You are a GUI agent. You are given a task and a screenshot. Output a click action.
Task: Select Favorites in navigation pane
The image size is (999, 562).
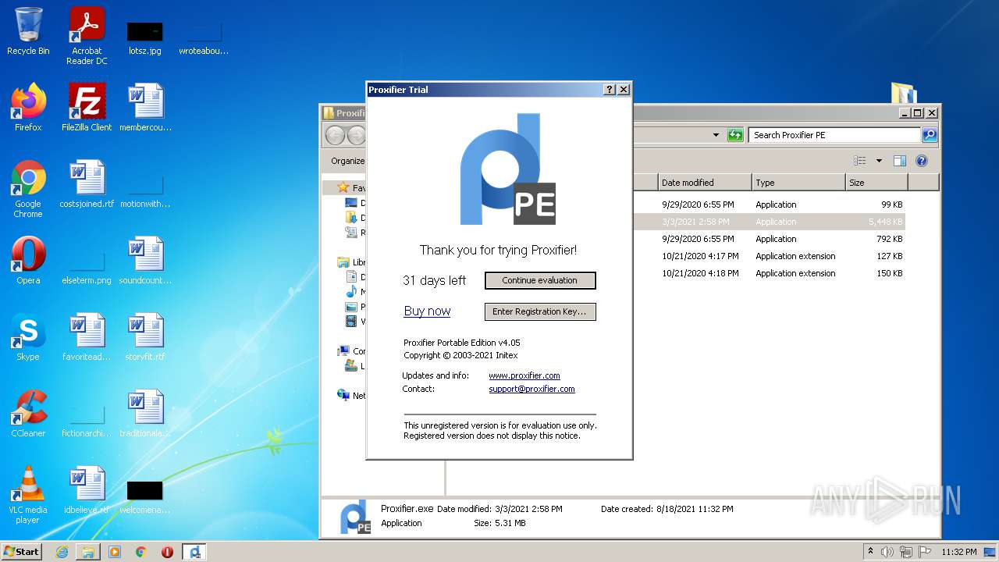352,188
